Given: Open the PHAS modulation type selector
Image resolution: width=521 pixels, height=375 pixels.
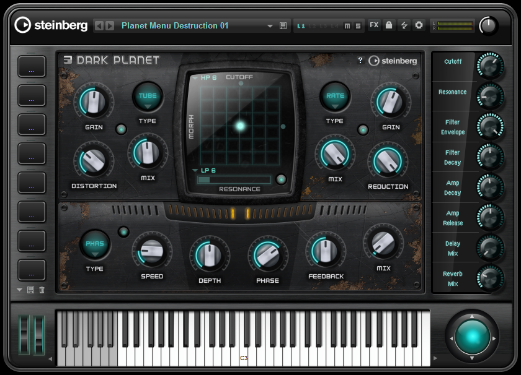Looking at the screenshot, I should click(x=95, y=244).
